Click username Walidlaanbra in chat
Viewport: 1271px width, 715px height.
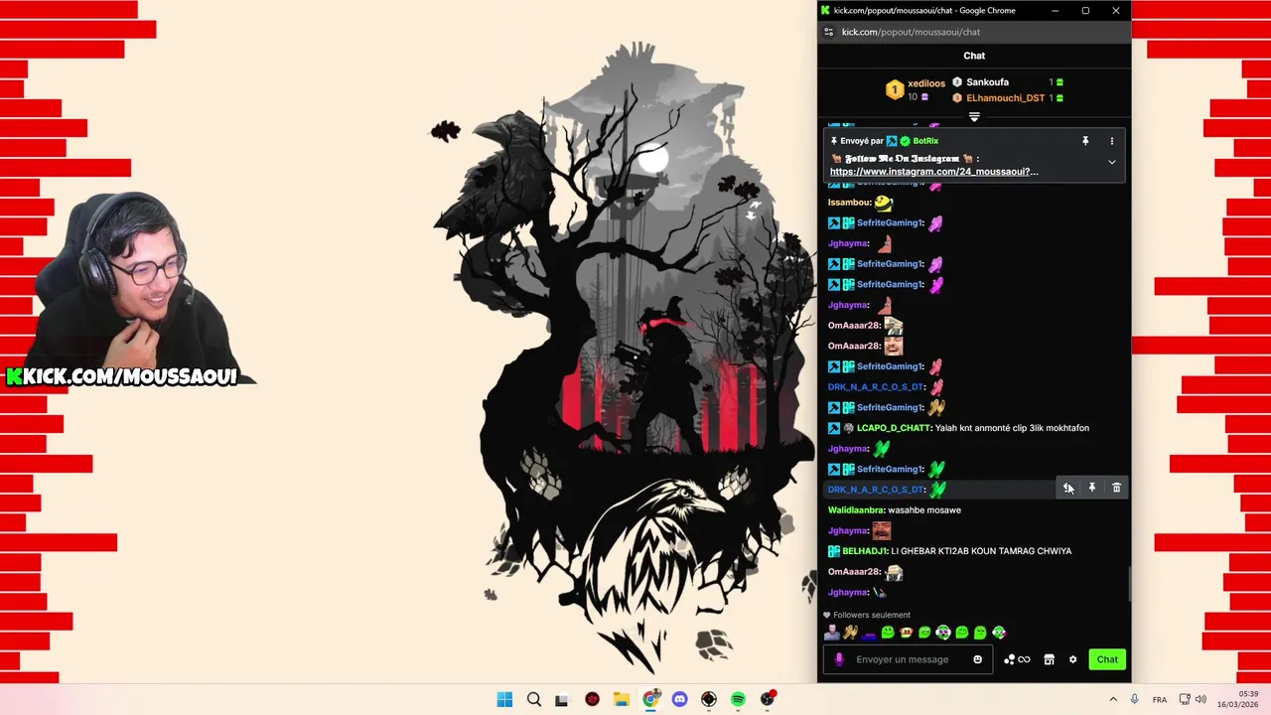pos(856,510)
